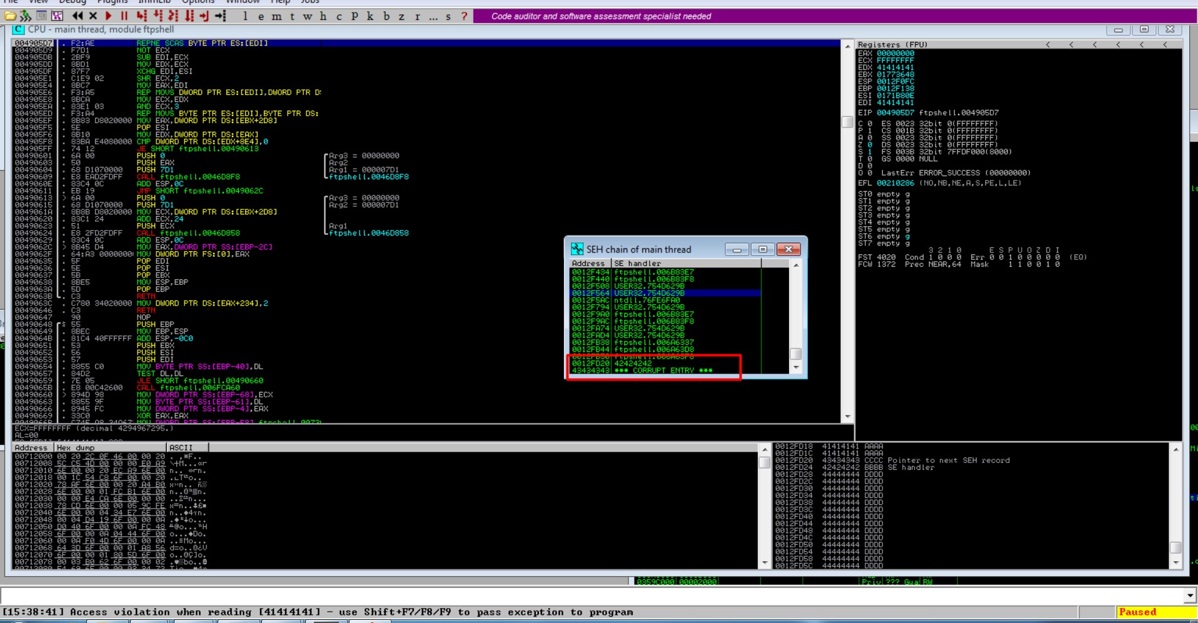Open the command input dropdown arrow
The width and height of the screenshot is (1198, 623).
tap(1189, 595)
